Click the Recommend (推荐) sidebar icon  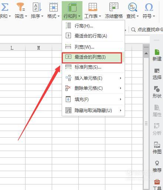coord(157,163)
